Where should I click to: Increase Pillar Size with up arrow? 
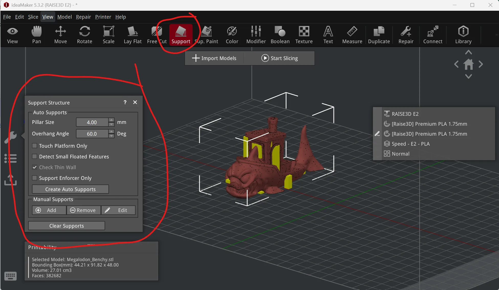point(111,120)
